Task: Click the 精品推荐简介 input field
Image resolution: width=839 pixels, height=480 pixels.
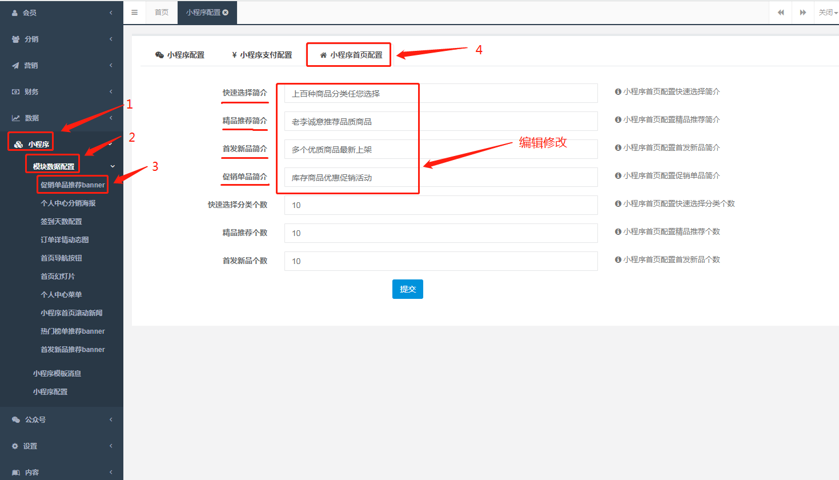Action: [x=441, y=121]
